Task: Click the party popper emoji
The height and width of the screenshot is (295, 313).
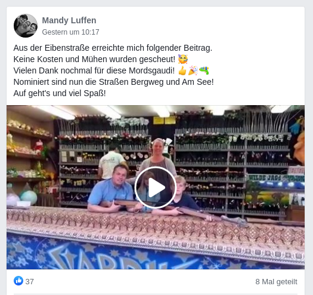Action: pos(193,70)
